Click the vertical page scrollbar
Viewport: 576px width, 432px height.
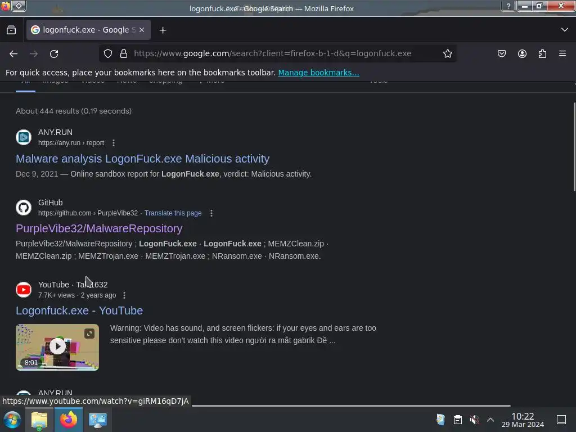[574, 147]
